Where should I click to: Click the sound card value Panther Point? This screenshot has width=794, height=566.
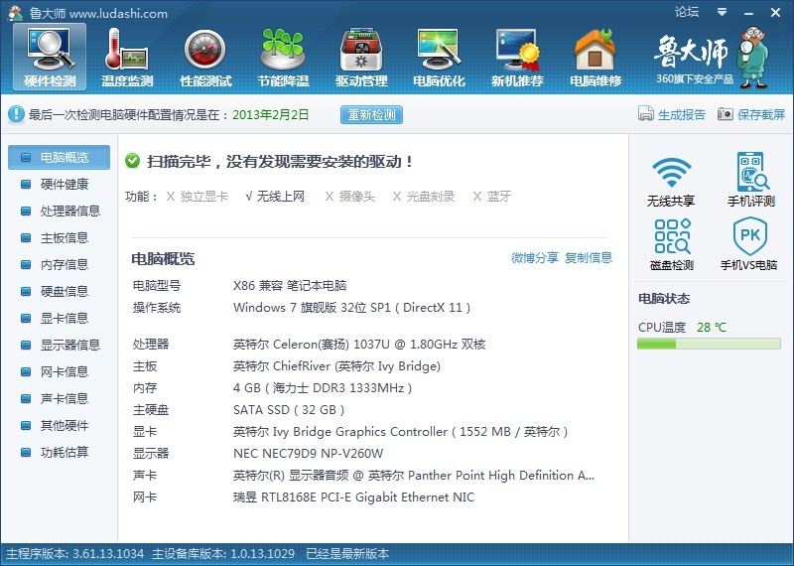tap(414, 476)
